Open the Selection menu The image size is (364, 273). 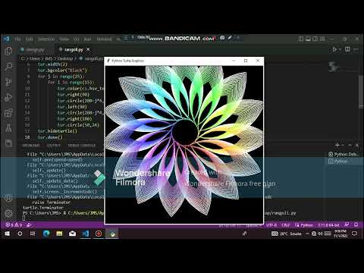[x=46, y=39]
